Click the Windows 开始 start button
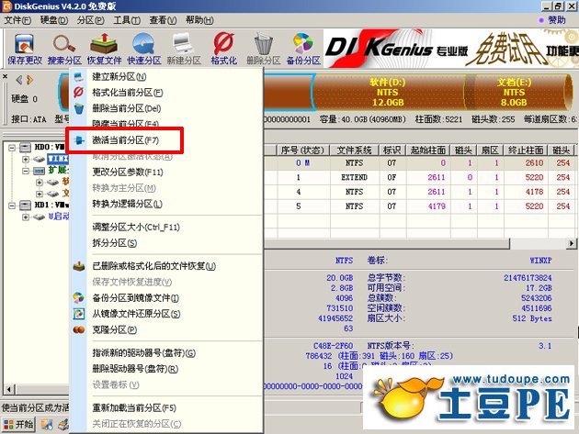579x434 pixels. click(18, 425)
